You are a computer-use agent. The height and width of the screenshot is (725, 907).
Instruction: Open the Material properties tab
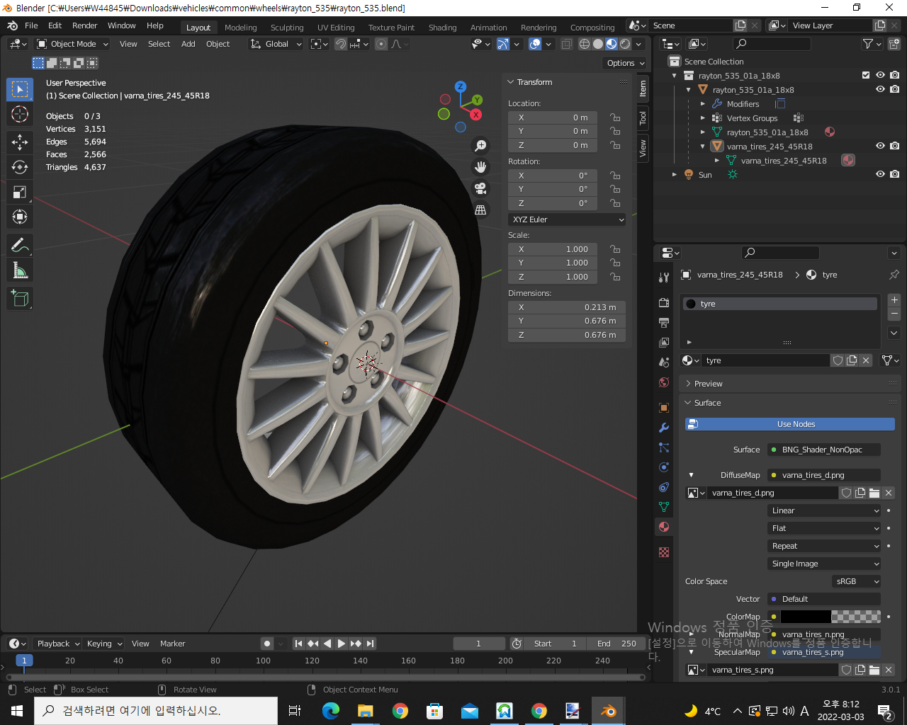664,527
